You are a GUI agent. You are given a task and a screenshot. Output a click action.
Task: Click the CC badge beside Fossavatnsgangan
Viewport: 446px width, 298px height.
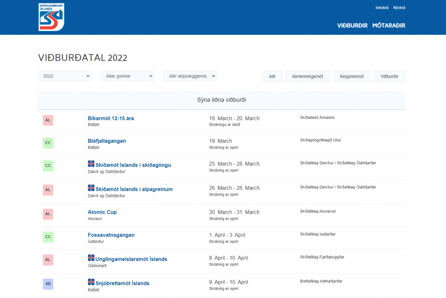coord(48,237)
